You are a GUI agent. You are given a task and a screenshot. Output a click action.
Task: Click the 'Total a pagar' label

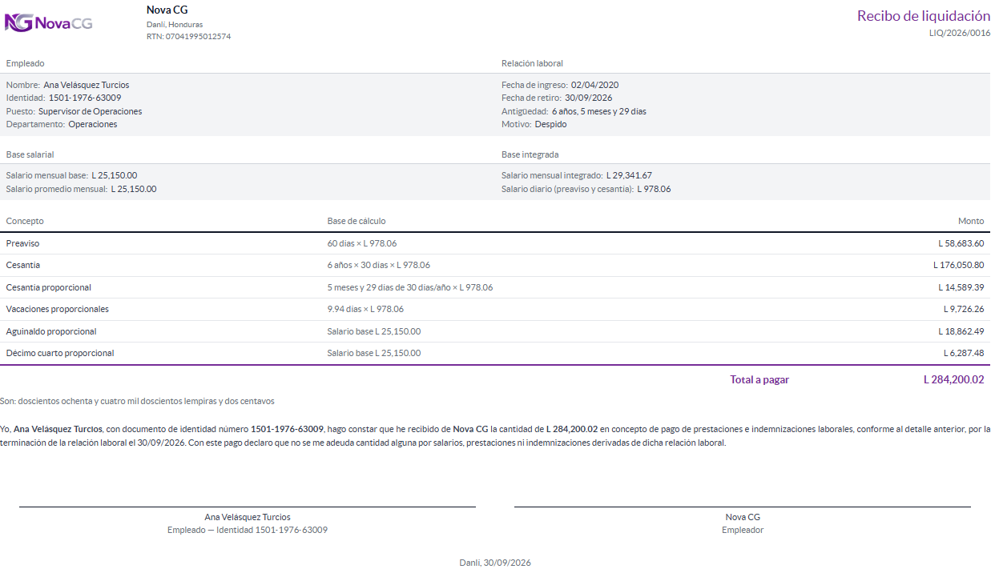[759, 380]
